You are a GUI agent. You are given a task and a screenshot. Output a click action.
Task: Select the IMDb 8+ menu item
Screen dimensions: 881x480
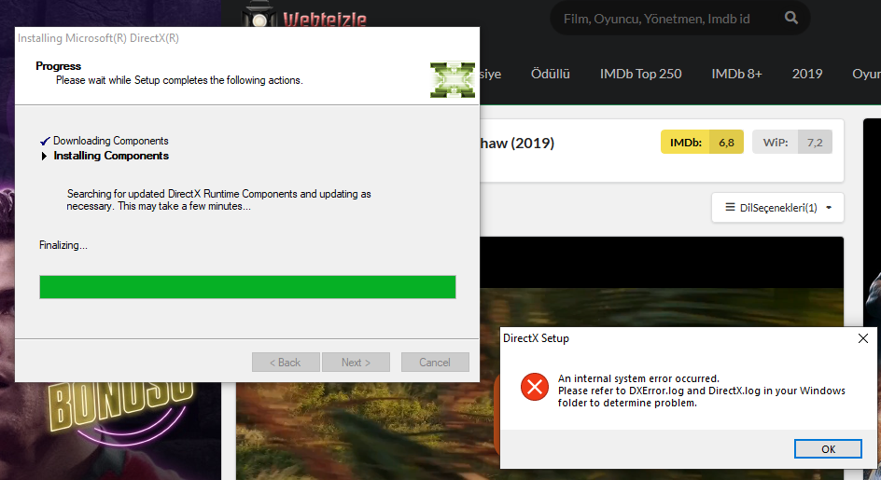(736, 74)
